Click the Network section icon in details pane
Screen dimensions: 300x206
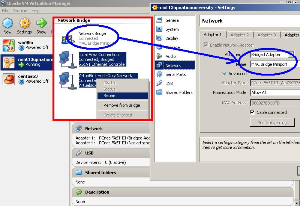click(x=79, y=128)
